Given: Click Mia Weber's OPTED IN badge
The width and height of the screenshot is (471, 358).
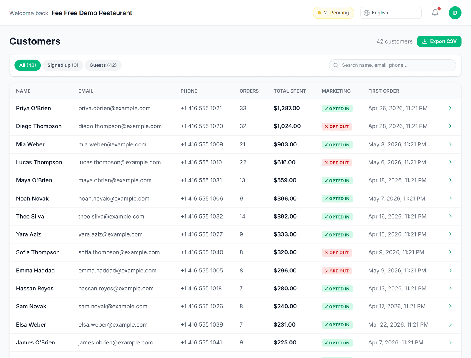Looking at the screenshot, I should pyautogui.click(x=337, y=145).
